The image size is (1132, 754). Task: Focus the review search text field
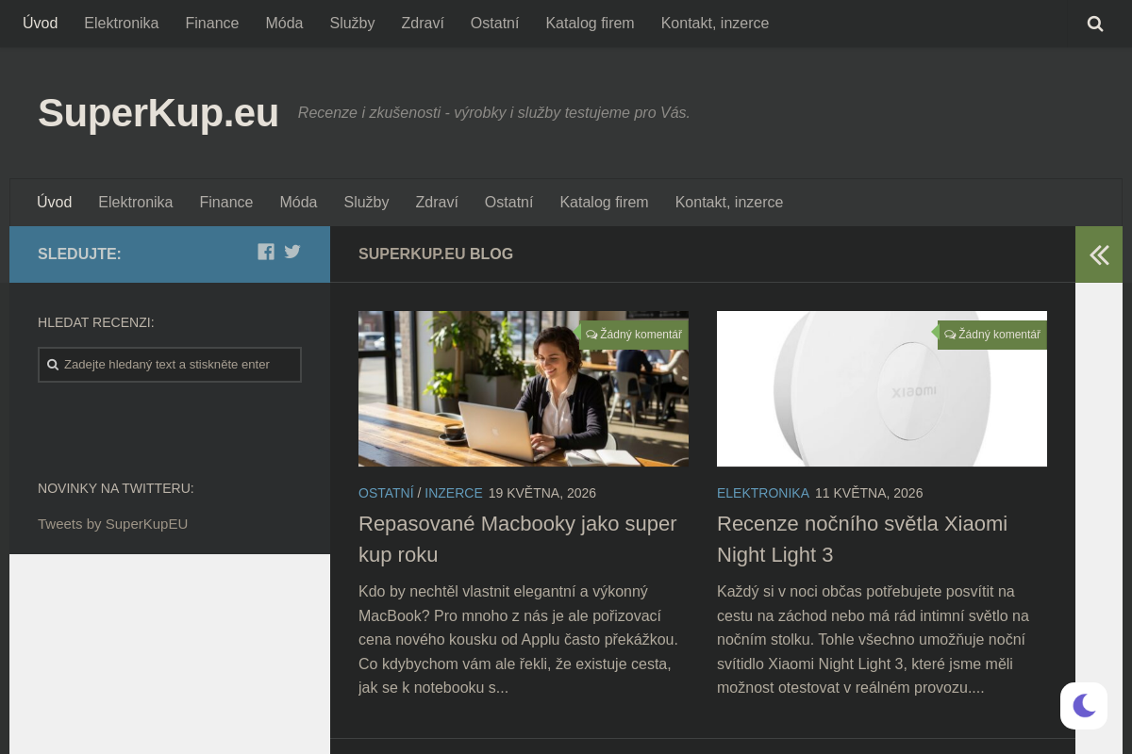coord(170,365)
